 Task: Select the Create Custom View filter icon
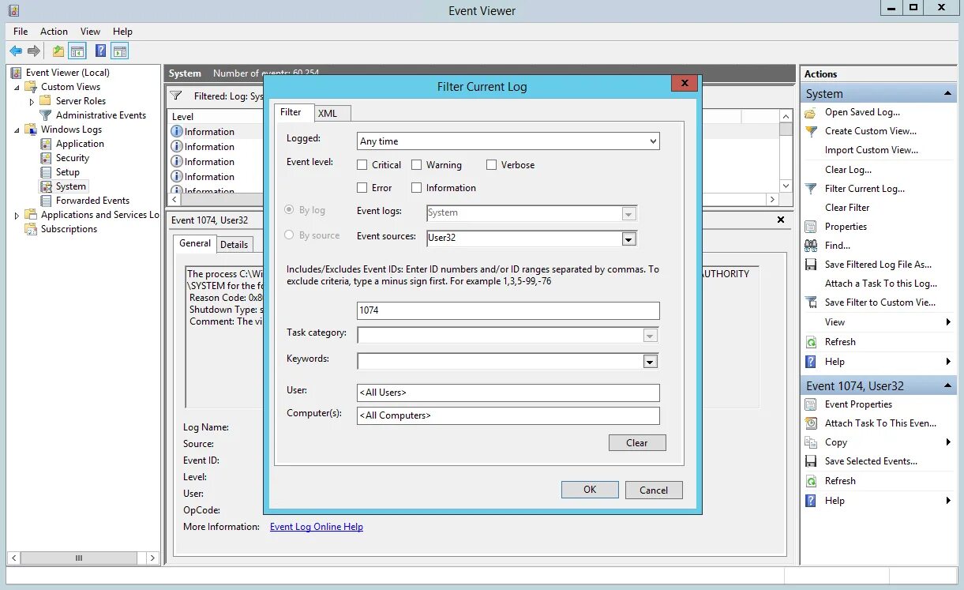click(x=810, y=131)
